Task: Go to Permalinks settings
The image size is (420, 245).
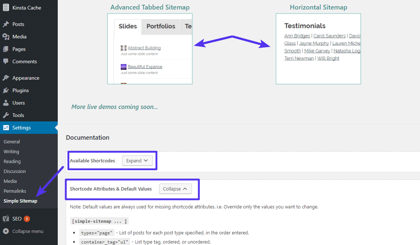Action: [15, 191]
